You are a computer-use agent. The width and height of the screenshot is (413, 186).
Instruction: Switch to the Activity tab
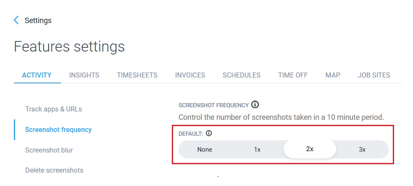point(37,75)
